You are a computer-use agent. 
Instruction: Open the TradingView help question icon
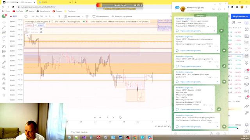(x=246, y=131)
